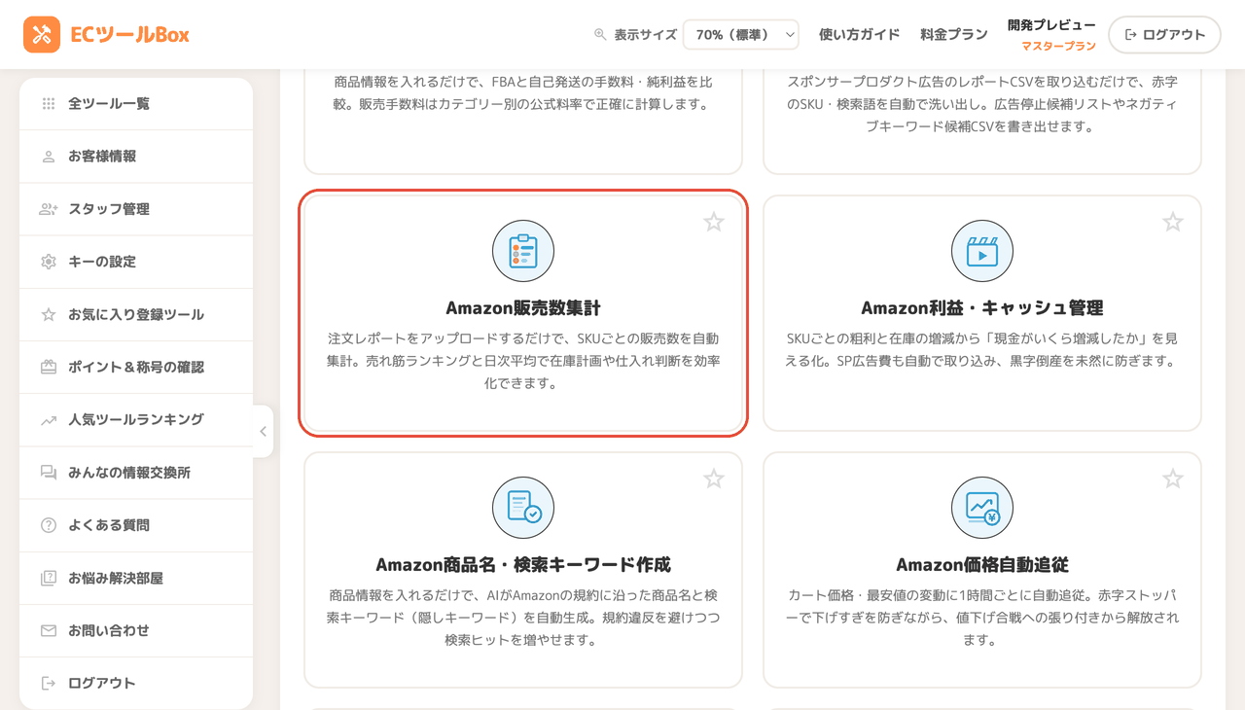
Task: Collapse the sidebar with the chevron handle
Action: pyautogui.click(x=263, y=432)
